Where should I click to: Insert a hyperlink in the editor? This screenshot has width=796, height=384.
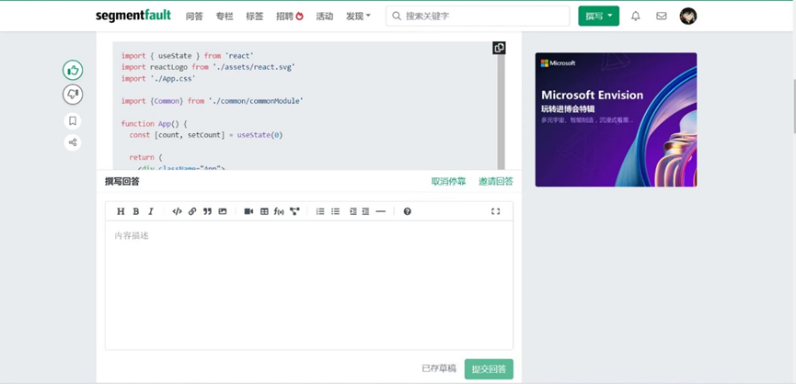192,211
